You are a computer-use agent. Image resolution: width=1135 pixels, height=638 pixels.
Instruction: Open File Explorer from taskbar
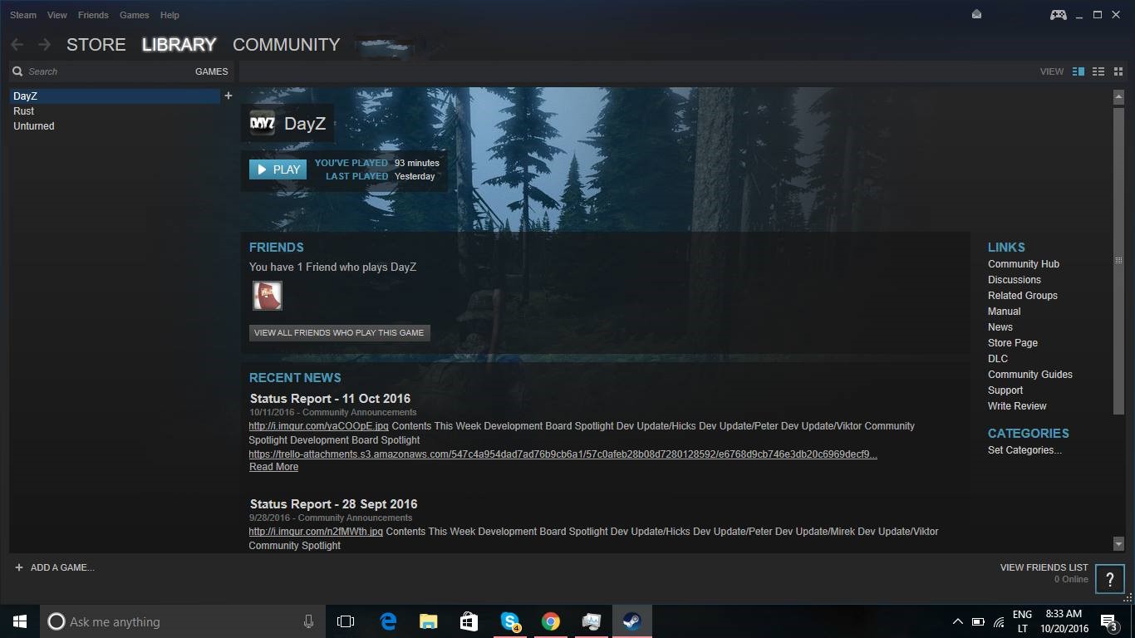(x=429, y=621)
